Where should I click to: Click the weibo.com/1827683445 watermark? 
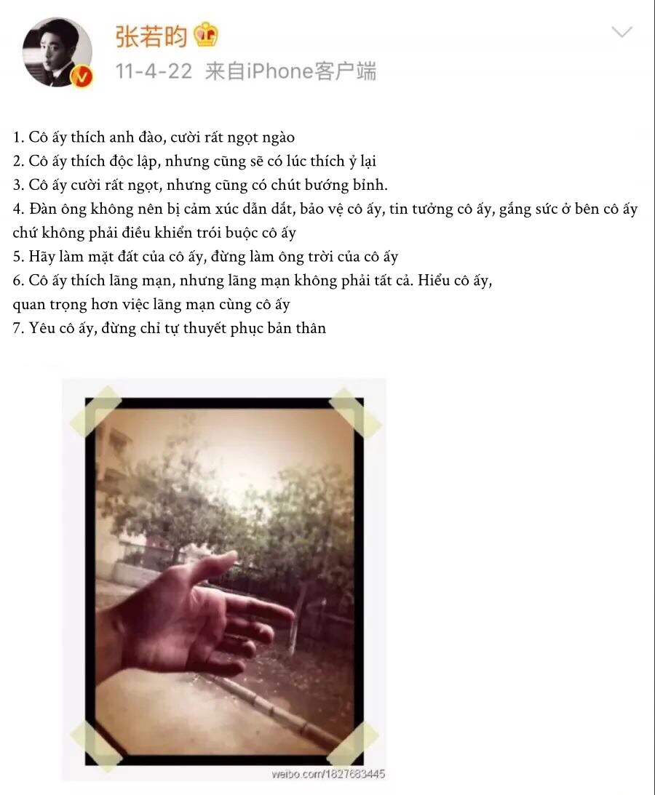[328, 774]
